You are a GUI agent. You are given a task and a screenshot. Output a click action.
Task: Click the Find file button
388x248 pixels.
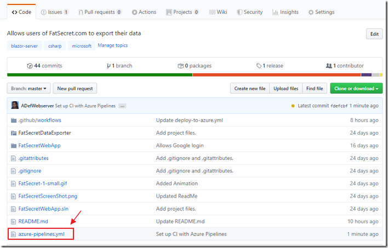tap(315, 88)
